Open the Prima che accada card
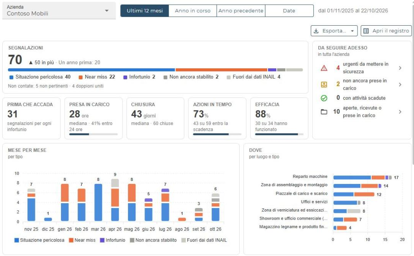This screenshot has width=414, height=256. coord(31,118)
